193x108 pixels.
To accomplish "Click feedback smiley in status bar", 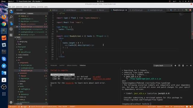I will 187,107.
